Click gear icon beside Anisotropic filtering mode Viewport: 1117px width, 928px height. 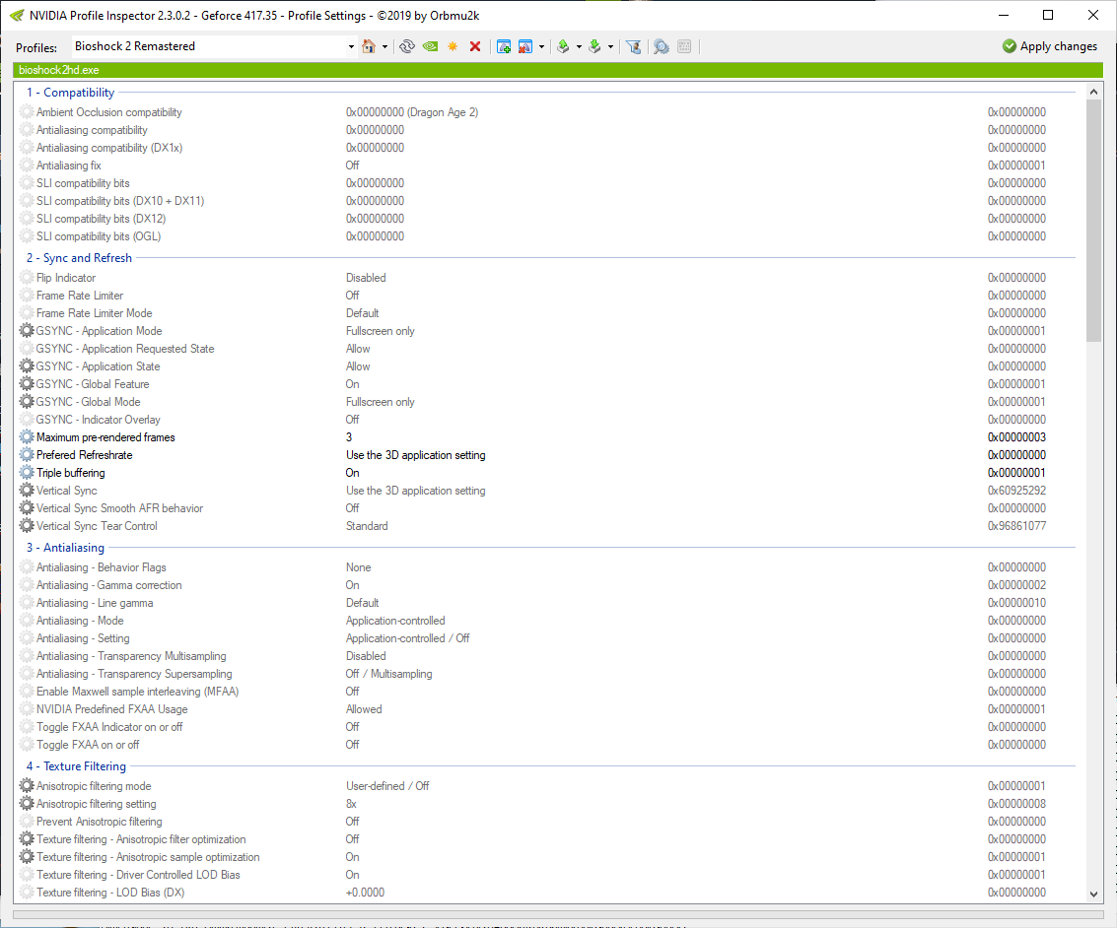[27, 786]
